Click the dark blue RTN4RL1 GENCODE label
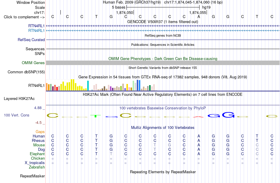Image resolution: width=280 pixels, height=183 pixels. (x=37, y=26)
